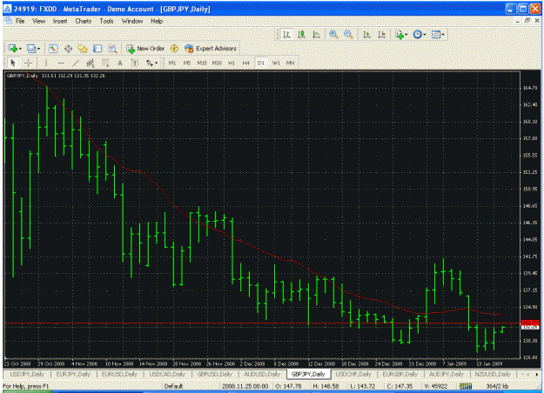Switch to the GBPUSD,Daily chart tab
This screenshot has height=393, width=544.
215,374
